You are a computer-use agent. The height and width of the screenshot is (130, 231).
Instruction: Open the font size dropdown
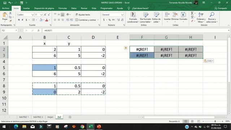click(x=41, y=14)
